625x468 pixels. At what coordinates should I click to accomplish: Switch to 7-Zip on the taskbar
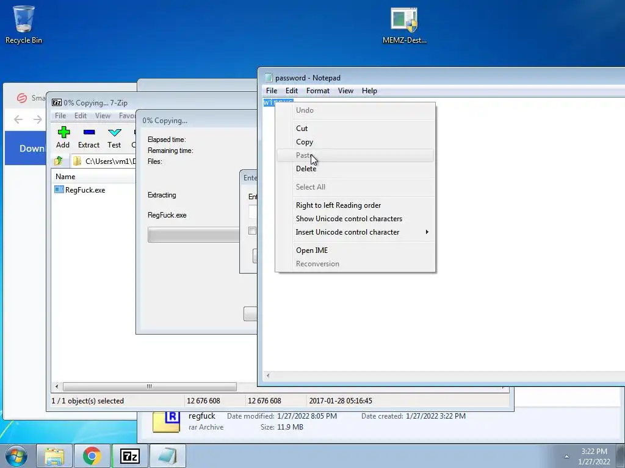[130, 456]
